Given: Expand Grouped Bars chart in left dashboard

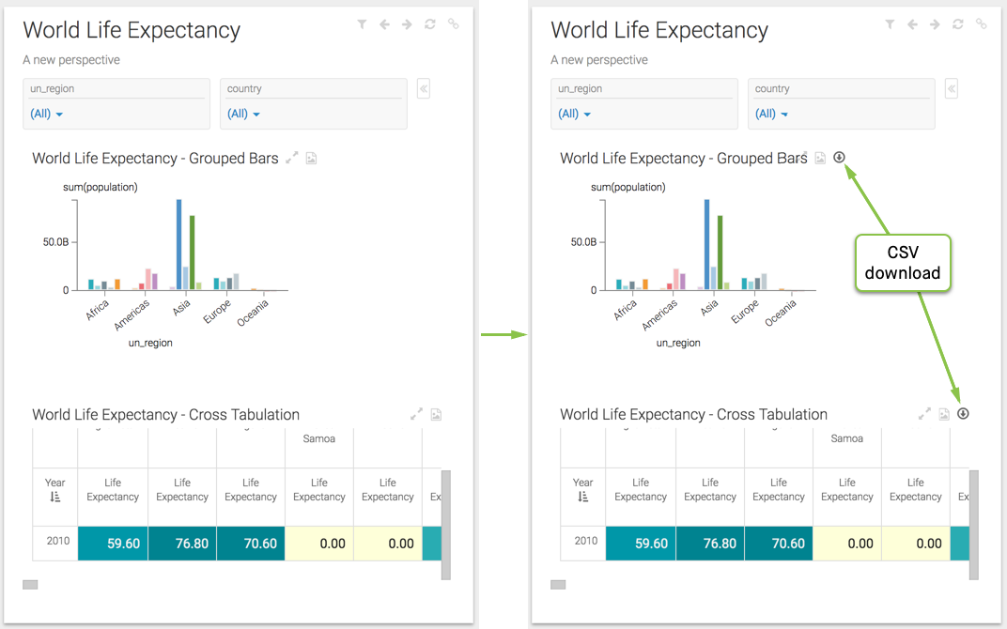Looking at the screenshot, I should coord(292,158).
